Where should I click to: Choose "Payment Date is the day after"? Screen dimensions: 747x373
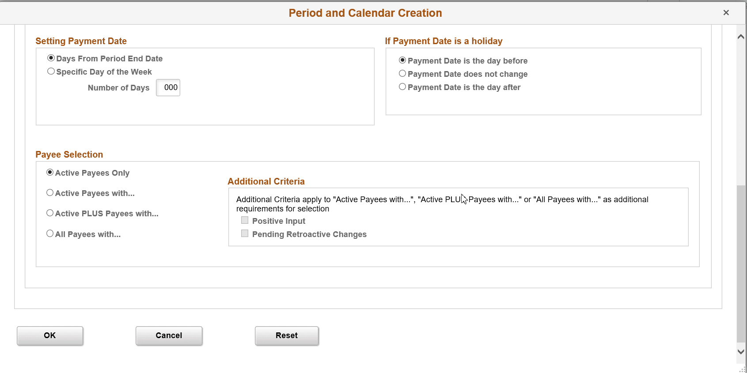tap(402, 87)
